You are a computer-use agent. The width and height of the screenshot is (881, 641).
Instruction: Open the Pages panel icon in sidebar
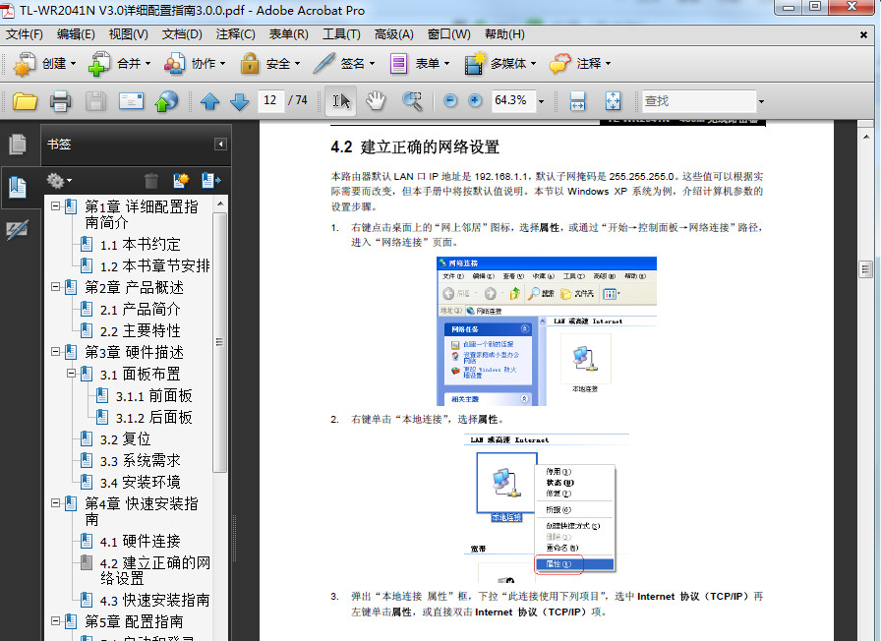18,145
